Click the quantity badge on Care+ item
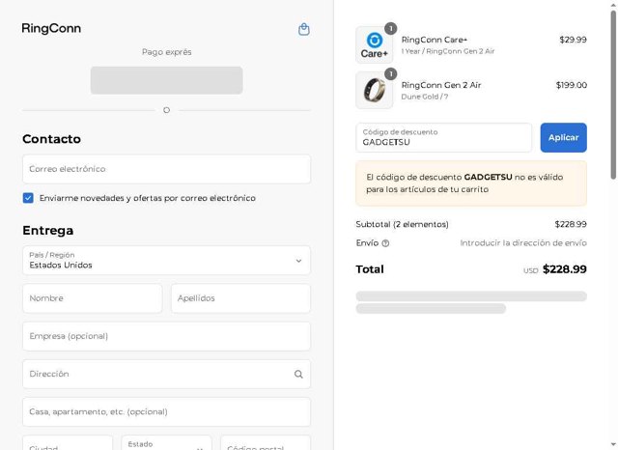This screenshot has height=450, width=618. tap(390, 28)
